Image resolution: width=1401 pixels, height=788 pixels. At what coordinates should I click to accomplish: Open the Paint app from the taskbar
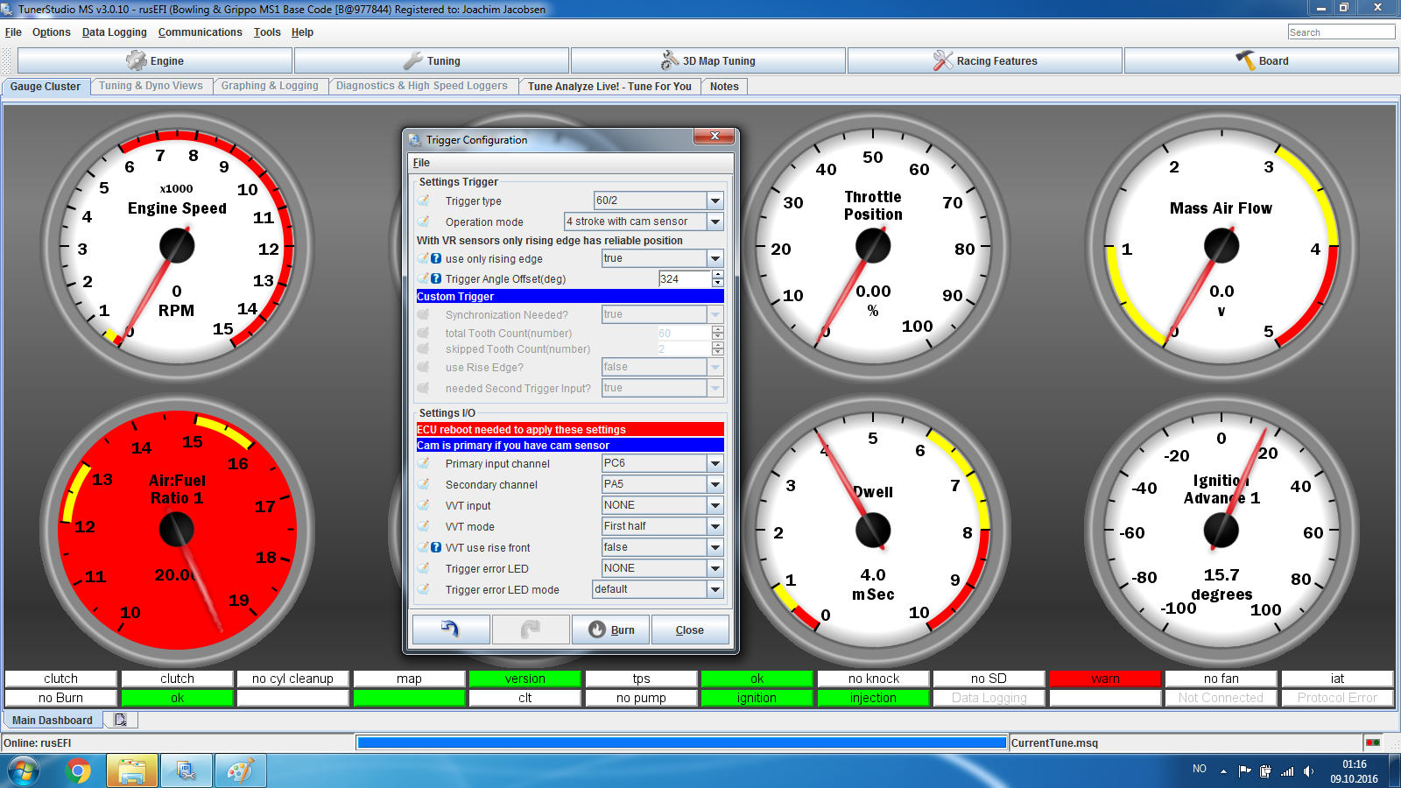tap(240, 771)
